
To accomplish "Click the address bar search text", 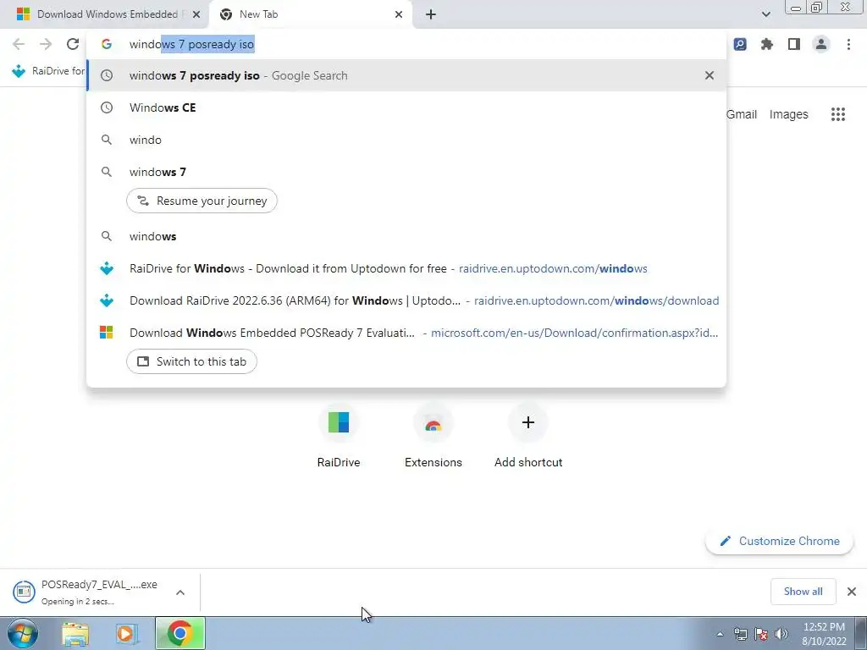I will (192, 44).
